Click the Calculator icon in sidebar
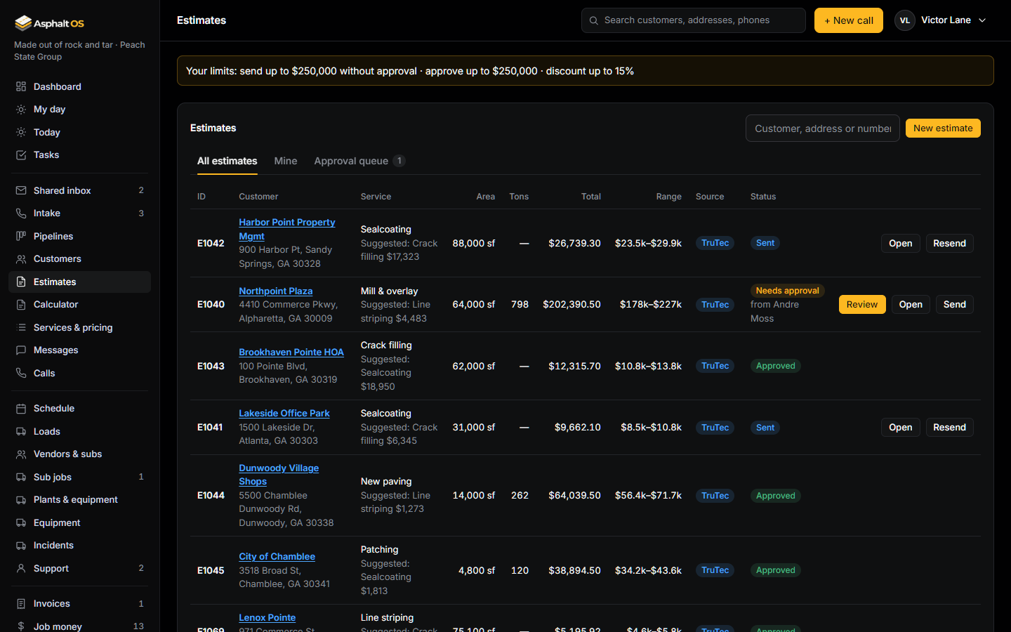The height and width of the screenshot is (632, 1011). tap(21, 305)
